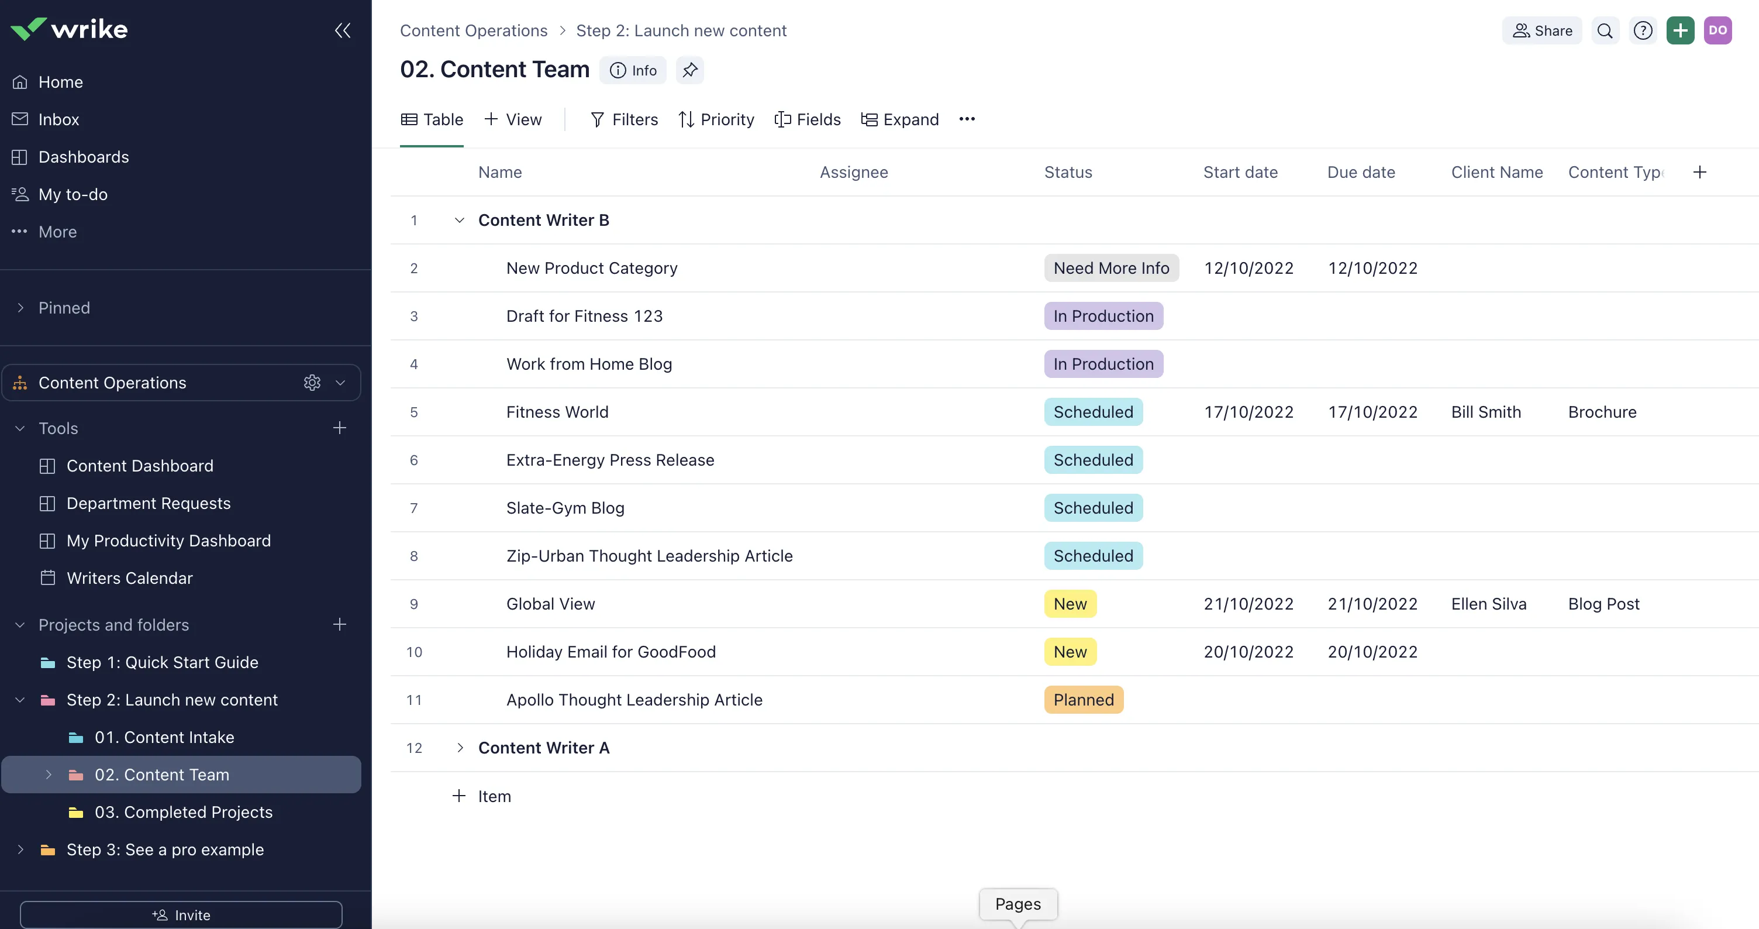Open Step 1: Quick Start Guide folder
The image size is (1759, 929).
(163, 663)
